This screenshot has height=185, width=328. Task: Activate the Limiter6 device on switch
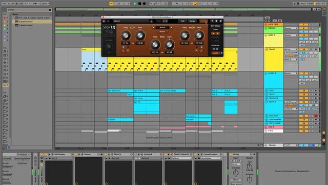coord(136,154)
